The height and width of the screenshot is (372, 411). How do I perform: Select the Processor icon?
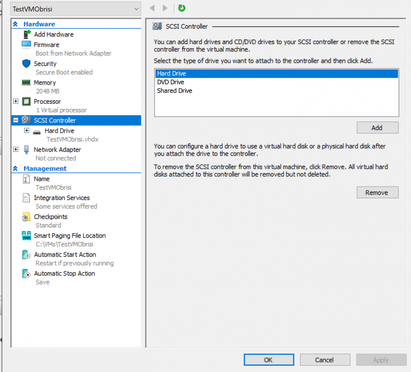(26, 102)
